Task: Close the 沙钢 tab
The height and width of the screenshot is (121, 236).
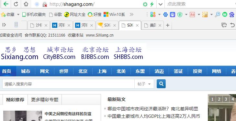Action: [46, 26]
